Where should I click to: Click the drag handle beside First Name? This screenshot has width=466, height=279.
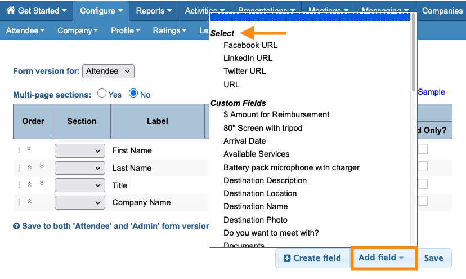coord(19,150)
